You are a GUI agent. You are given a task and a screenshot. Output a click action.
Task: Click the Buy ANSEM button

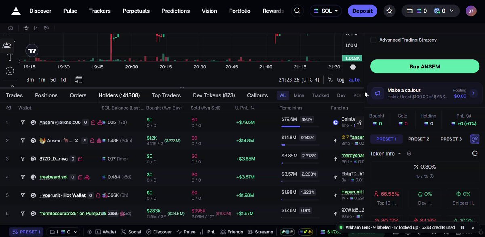tap(425, 66)
